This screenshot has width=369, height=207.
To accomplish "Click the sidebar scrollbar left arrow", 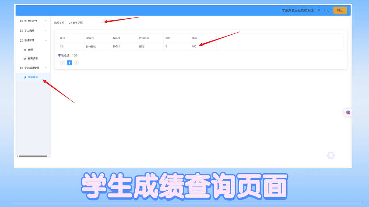I will click(17, 156).
